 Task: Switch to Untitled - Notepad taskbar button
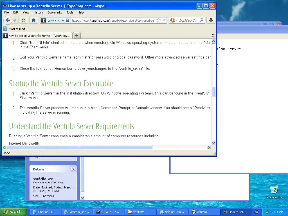[45, 212]
